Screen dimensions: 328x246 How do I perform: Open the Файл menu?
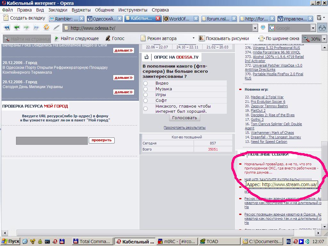coord(7,10)
